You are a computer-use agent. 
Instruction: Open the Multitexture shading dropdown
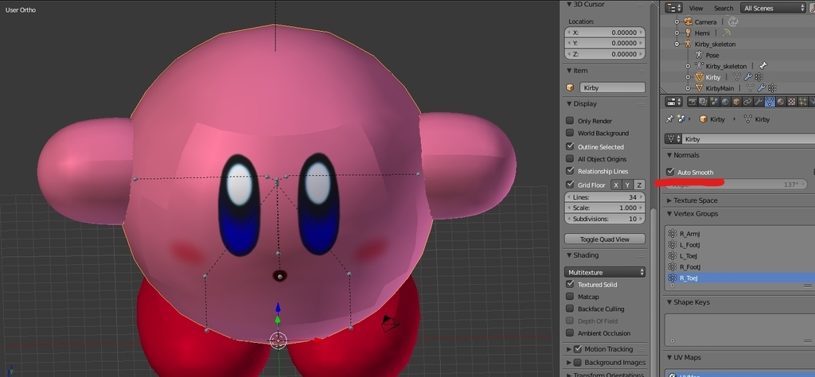605,272
